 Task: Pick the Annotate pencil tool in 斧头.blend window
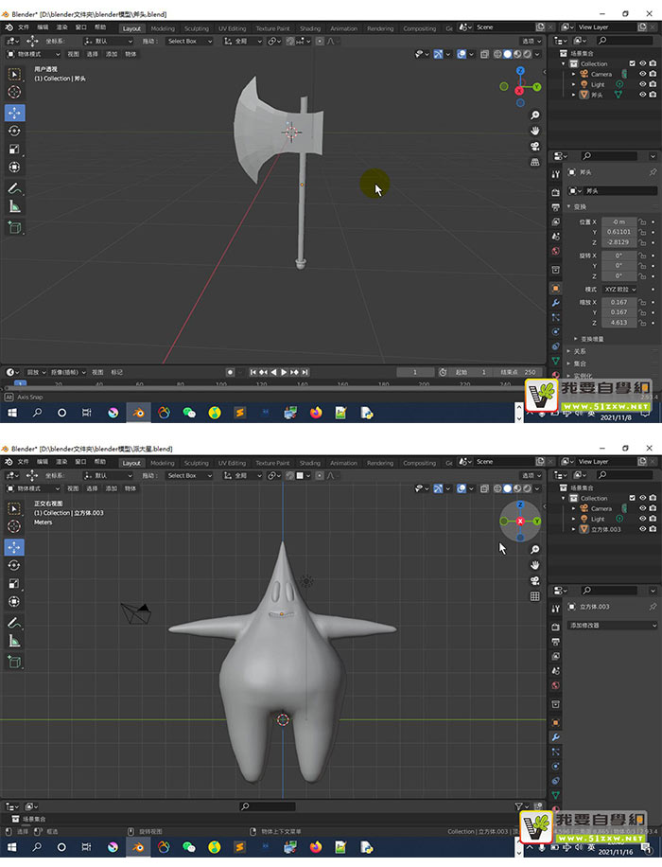[14, 188]
